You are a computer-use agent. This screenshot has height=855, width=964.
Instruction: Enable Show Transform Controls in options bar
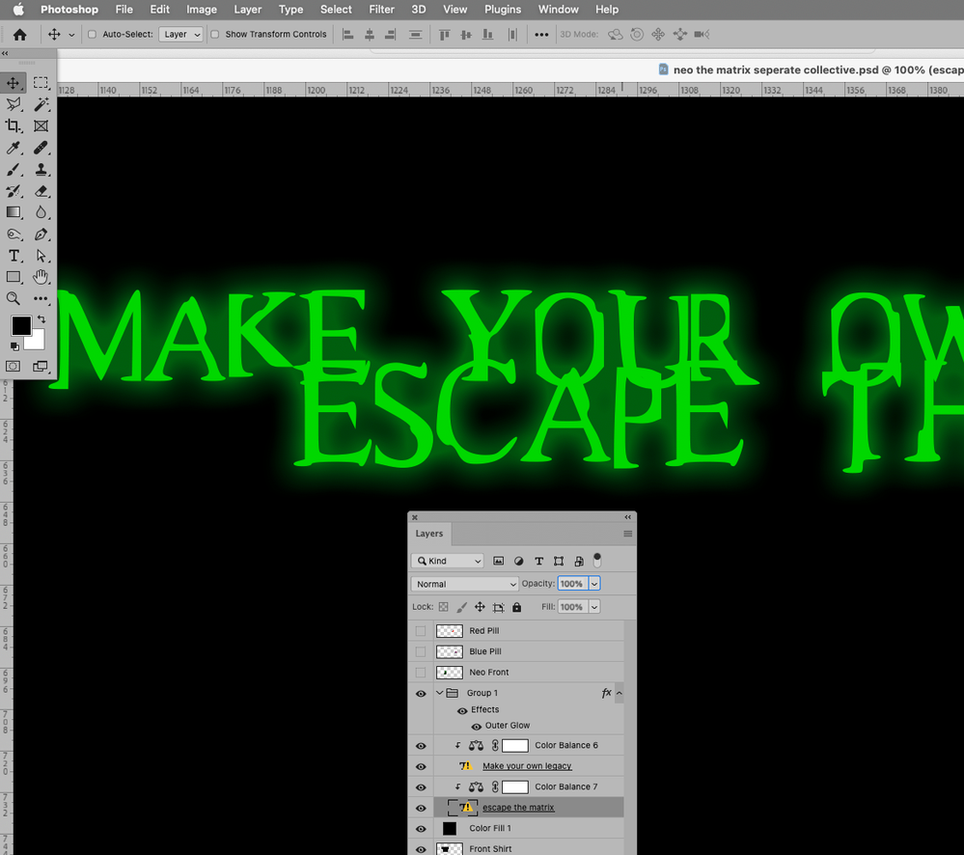point(214,34)
